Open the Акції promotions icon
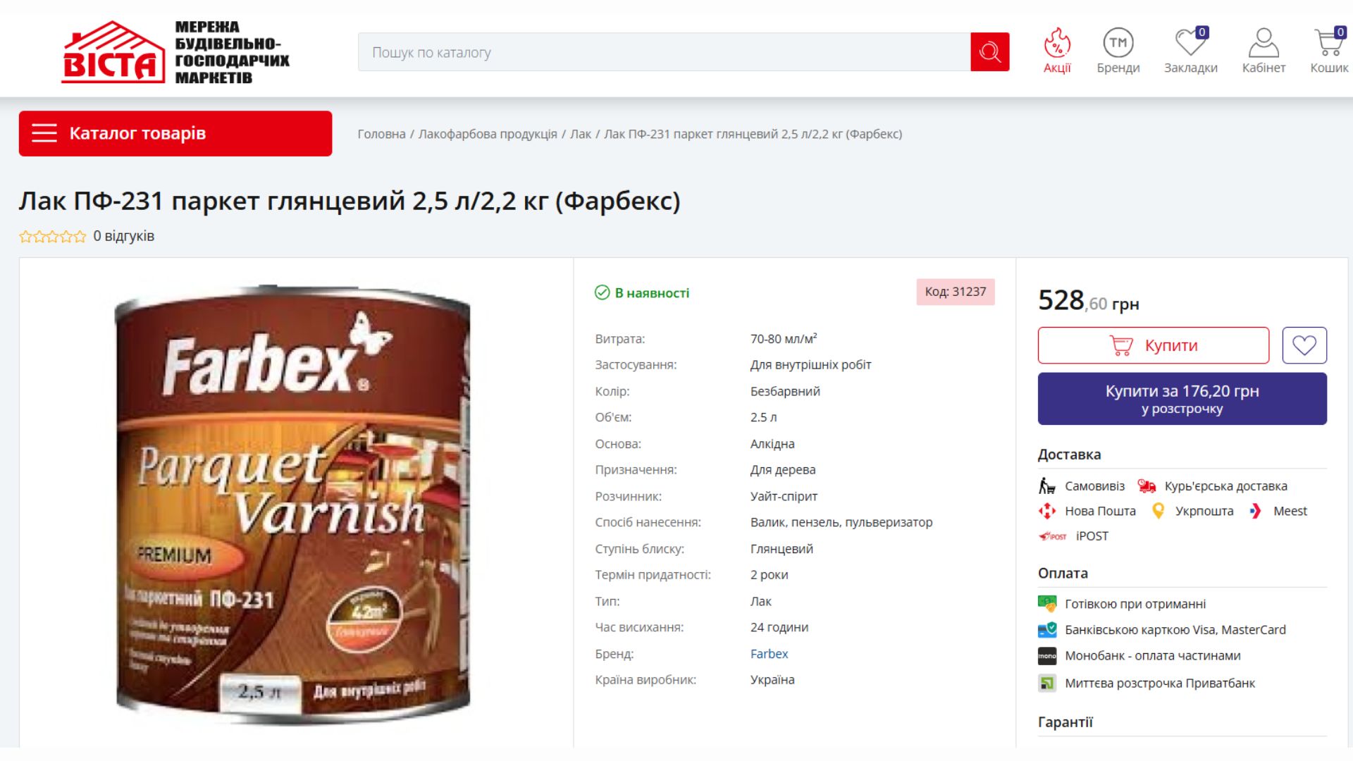The height and width of the screenshot is (761, 1353). [1057, 51]
